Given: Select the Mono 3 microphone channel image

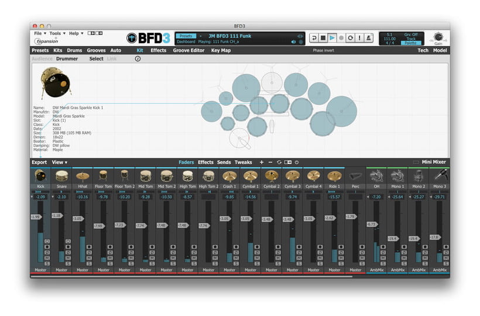Looking at the screenshot, I should tap(440, 176).
